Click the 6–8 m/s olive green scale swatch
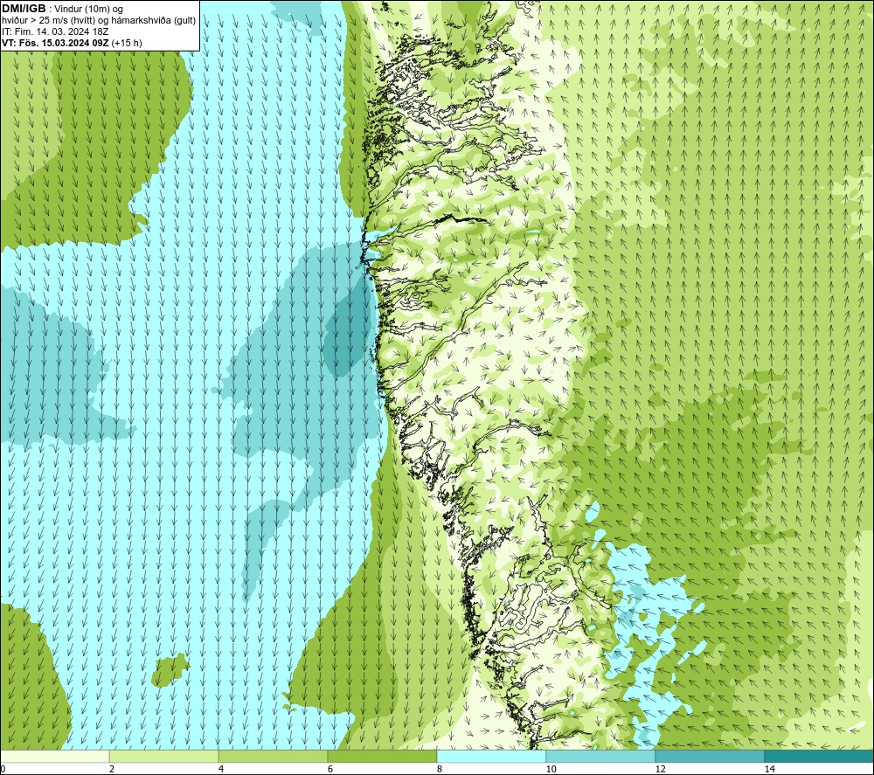This screenshot has height=775, width=874. [383, 756]
